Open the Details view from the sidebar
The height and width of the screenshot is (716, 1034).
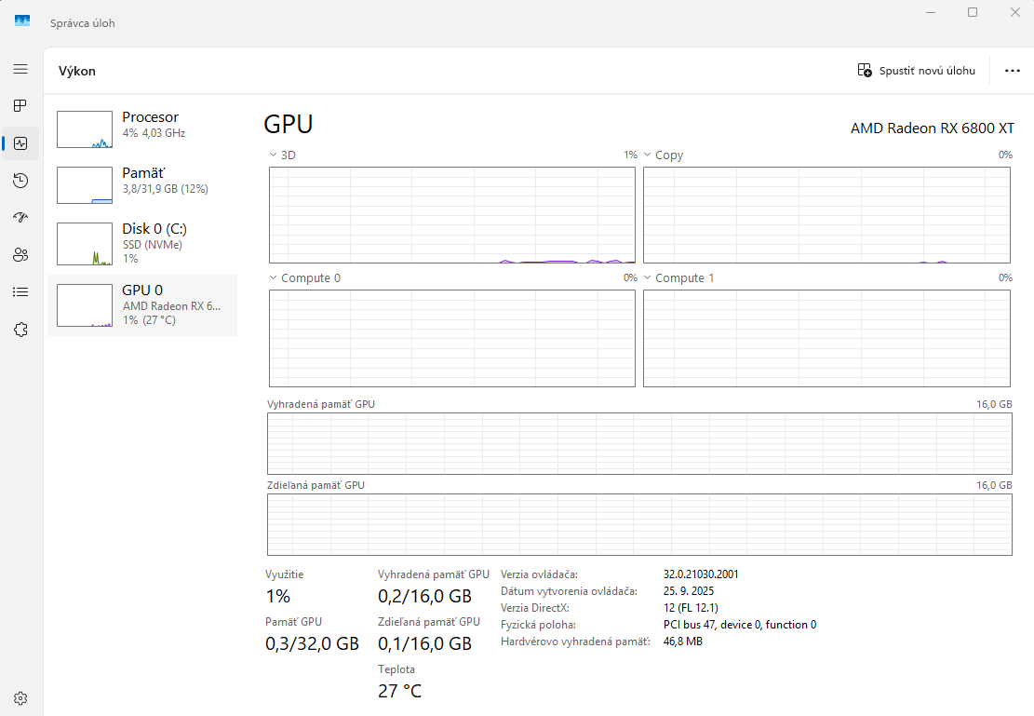pos(20,291)
